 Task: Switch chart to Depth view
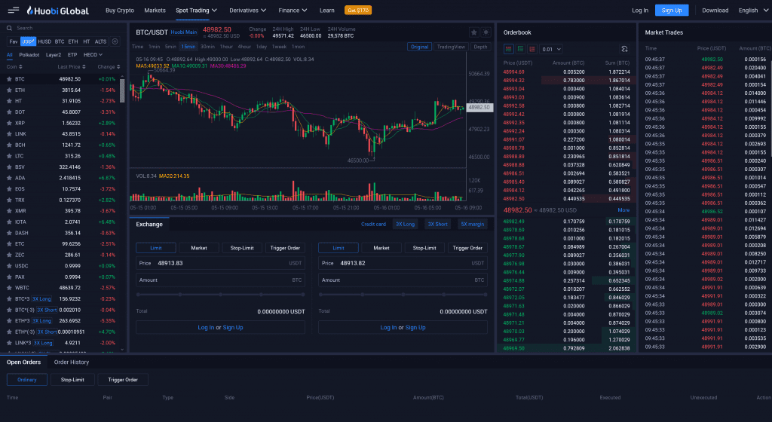[x=480, y=47]
